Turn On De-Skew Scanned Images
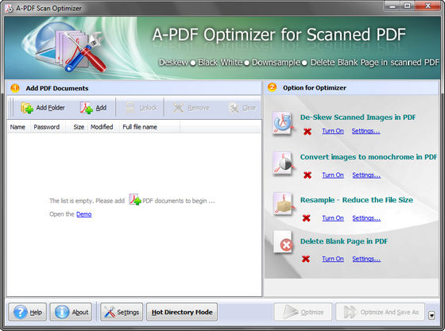Screen dimensions: 445x331 point(333,131)
